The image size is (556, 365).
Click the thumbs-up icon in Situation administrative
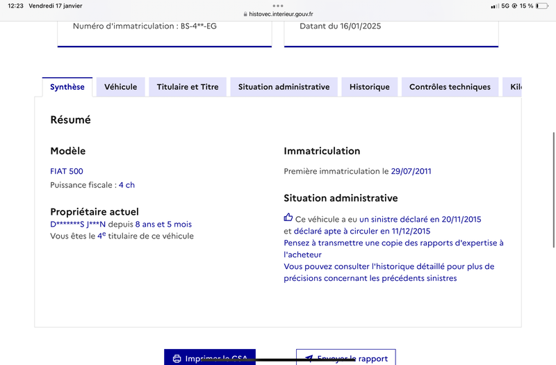[x=288, y=218]
